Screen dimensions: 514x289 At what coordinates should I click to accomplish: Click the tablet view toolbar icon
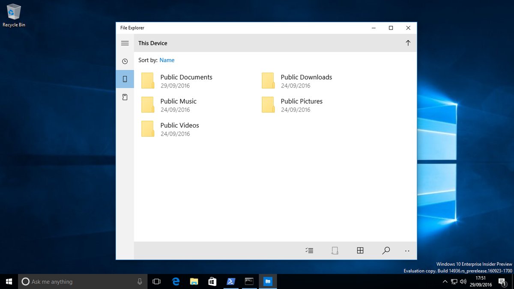(x=335, y=250)
